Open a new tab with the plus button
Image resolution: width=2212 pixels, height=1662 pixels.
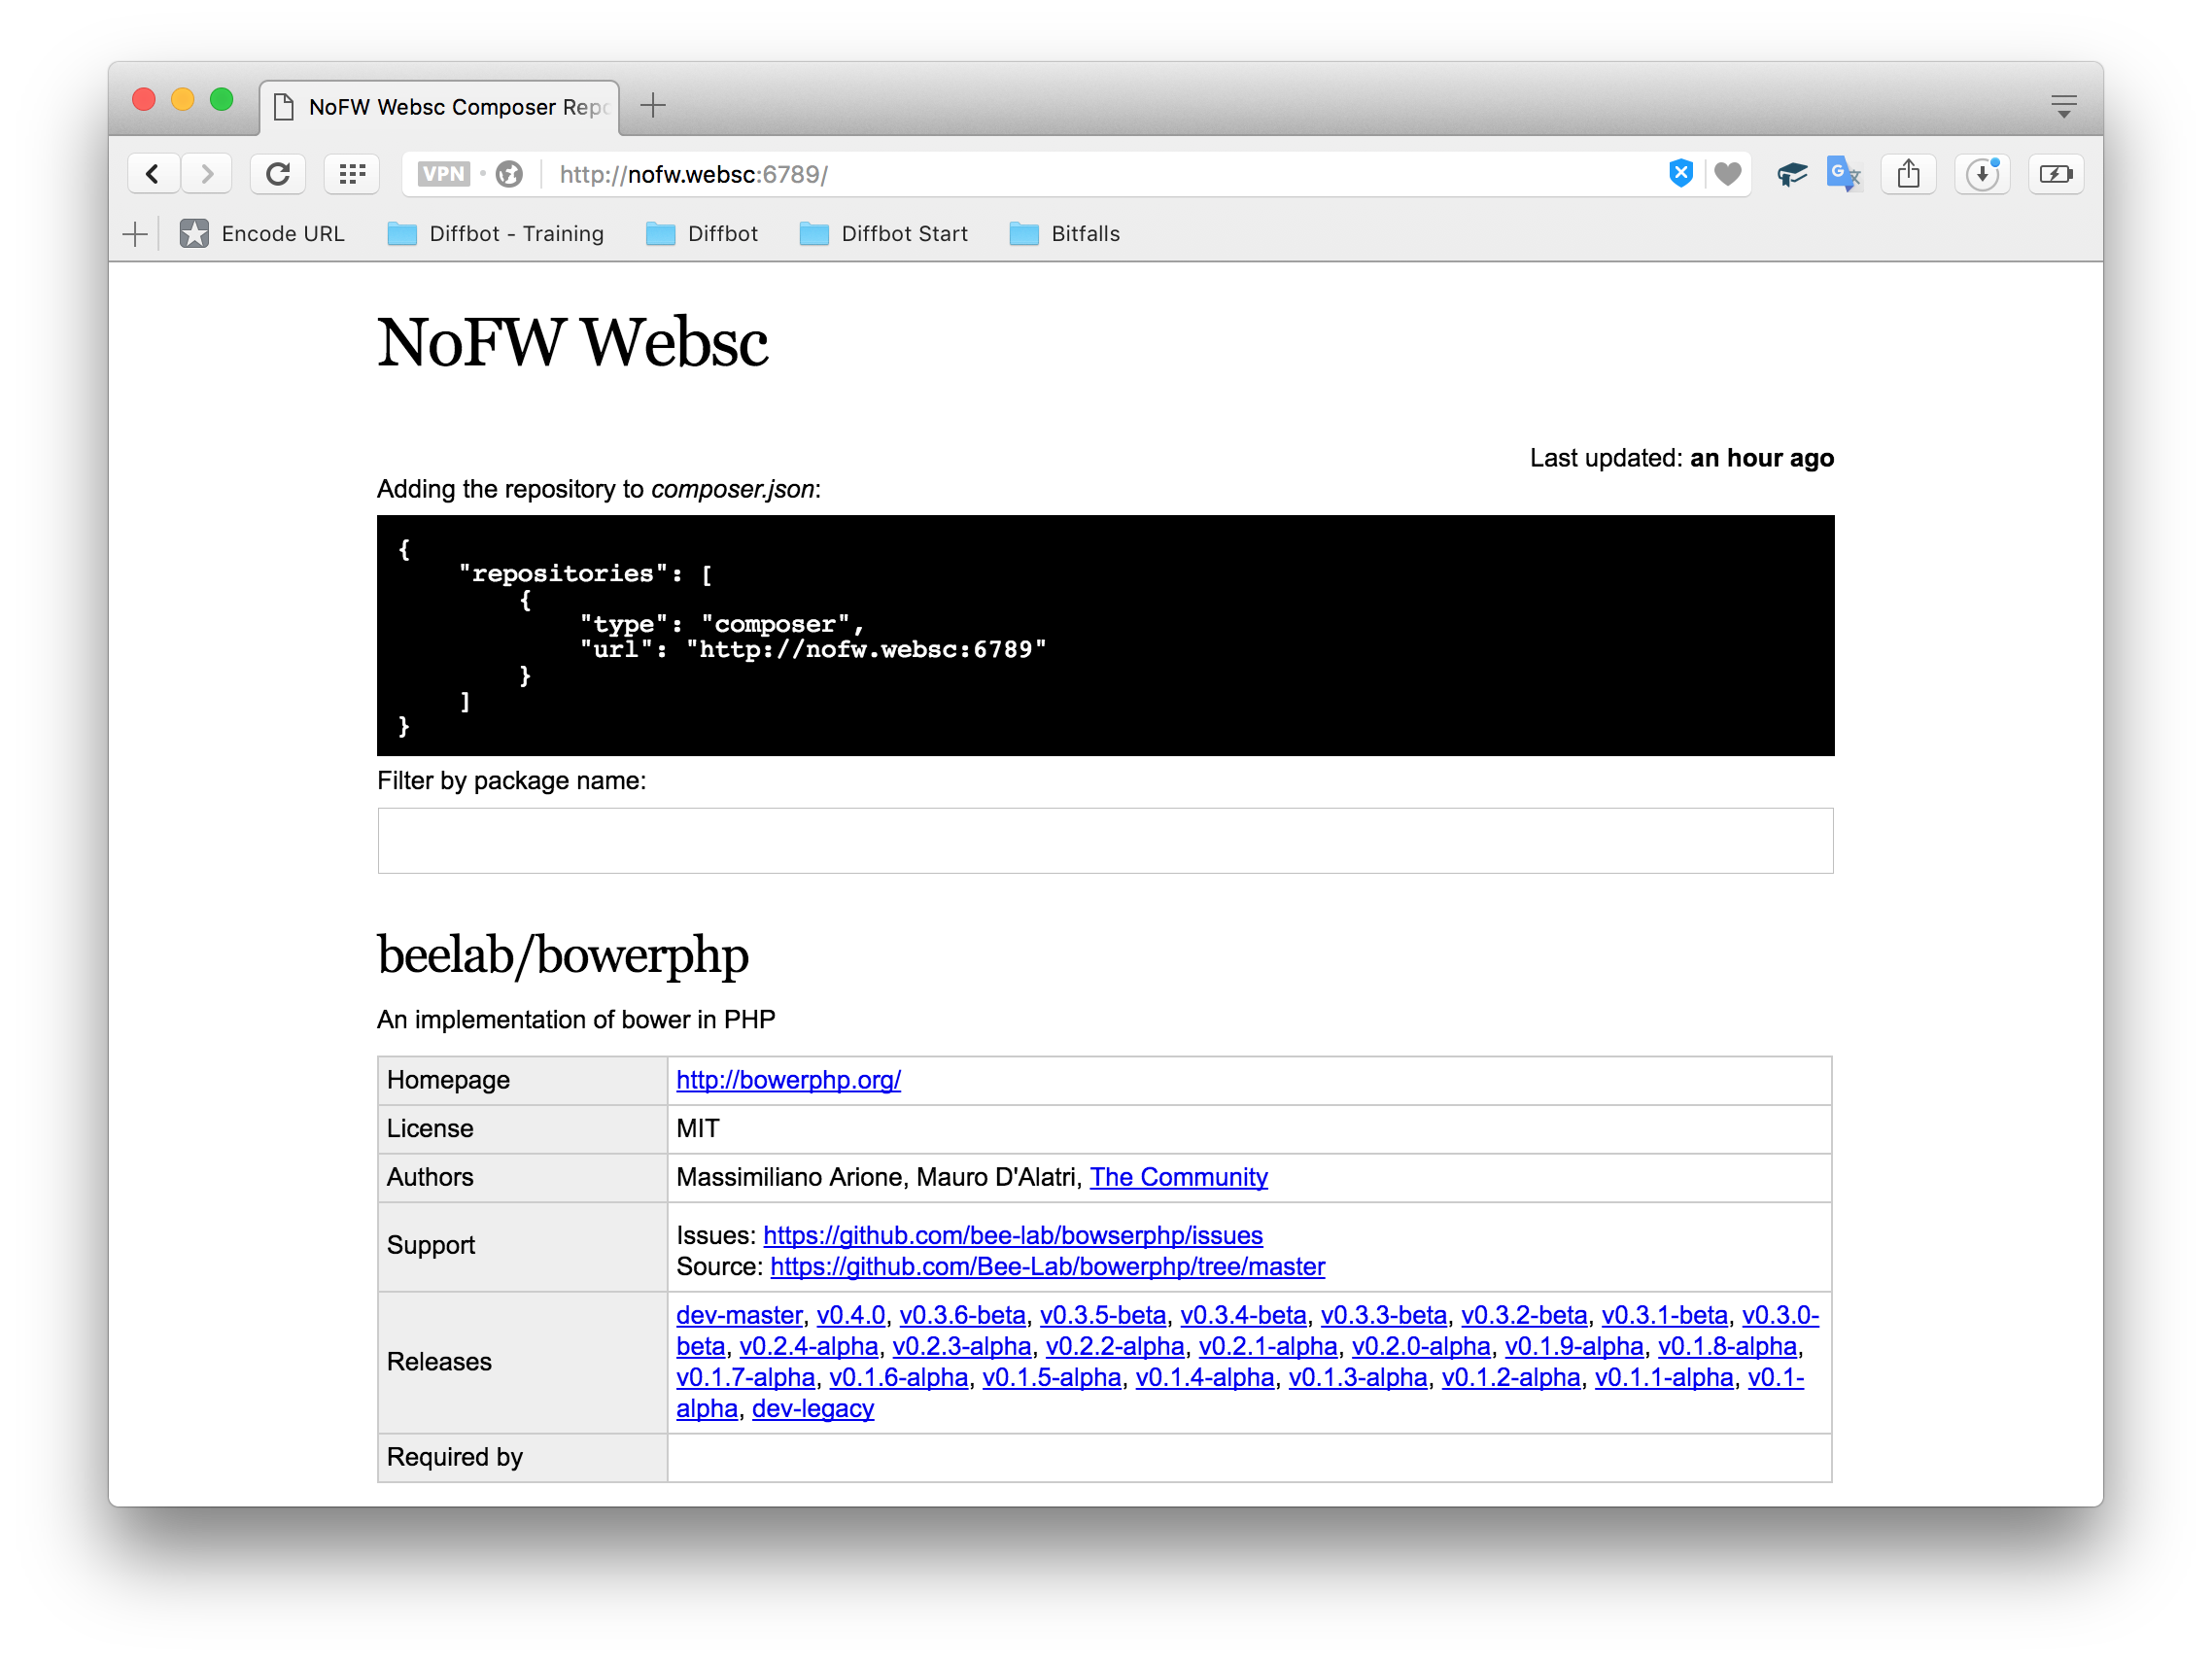pyautogui.click(x=653, y=105)
